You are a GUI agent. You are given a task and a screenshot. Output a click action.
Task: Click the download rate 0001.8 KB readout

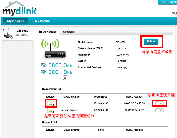tap(60, 72)
